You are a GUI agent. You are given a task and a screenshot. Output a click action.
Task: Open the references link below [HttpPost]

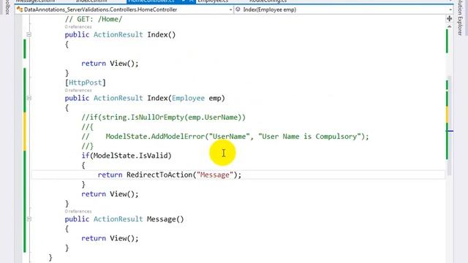pyautogui.click(x=78, y=91)
